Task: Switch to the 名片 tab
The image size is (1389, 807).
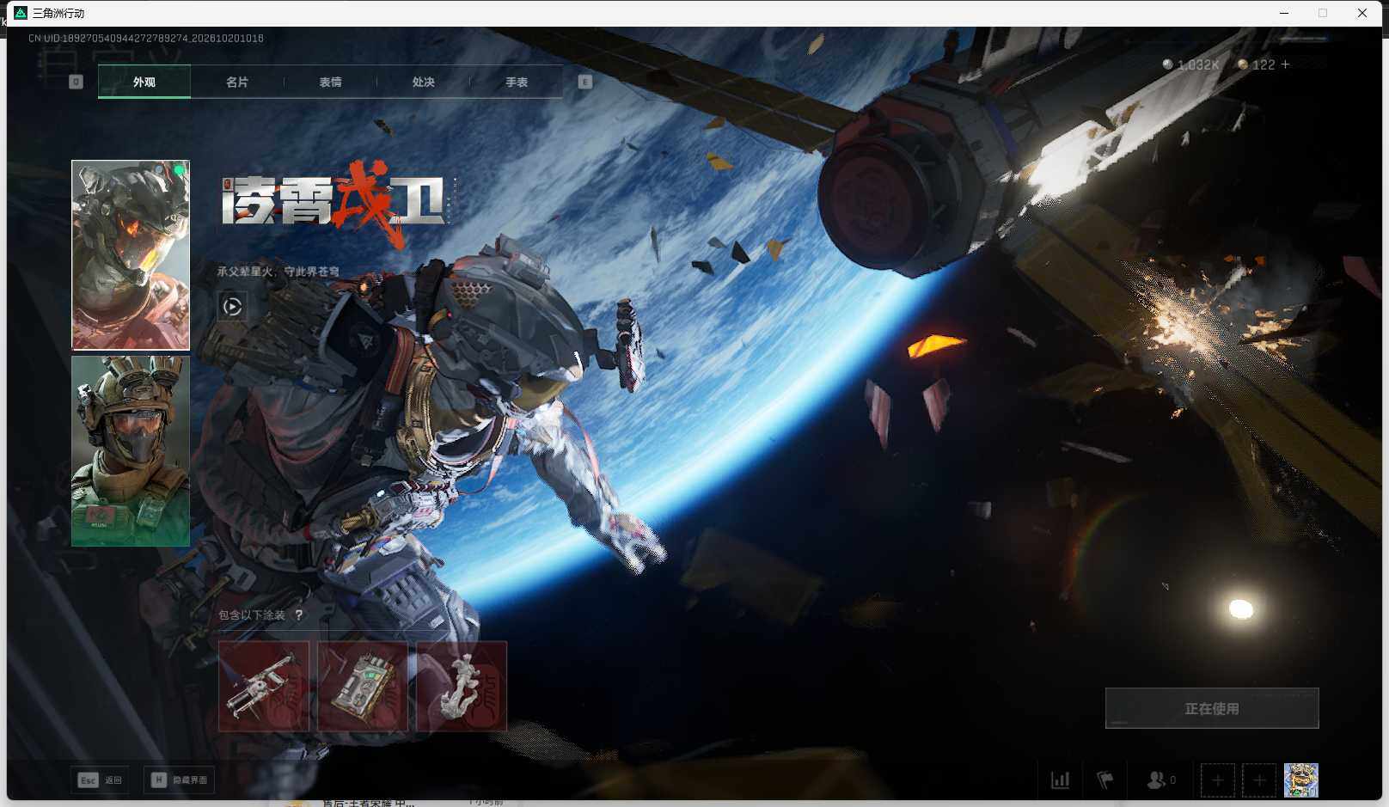Action: click(x=237, y=82)
